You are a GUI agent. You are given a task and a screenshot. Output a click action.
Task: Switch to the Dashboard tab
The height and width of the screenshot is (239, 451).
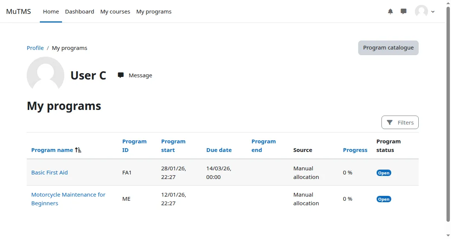79,11
